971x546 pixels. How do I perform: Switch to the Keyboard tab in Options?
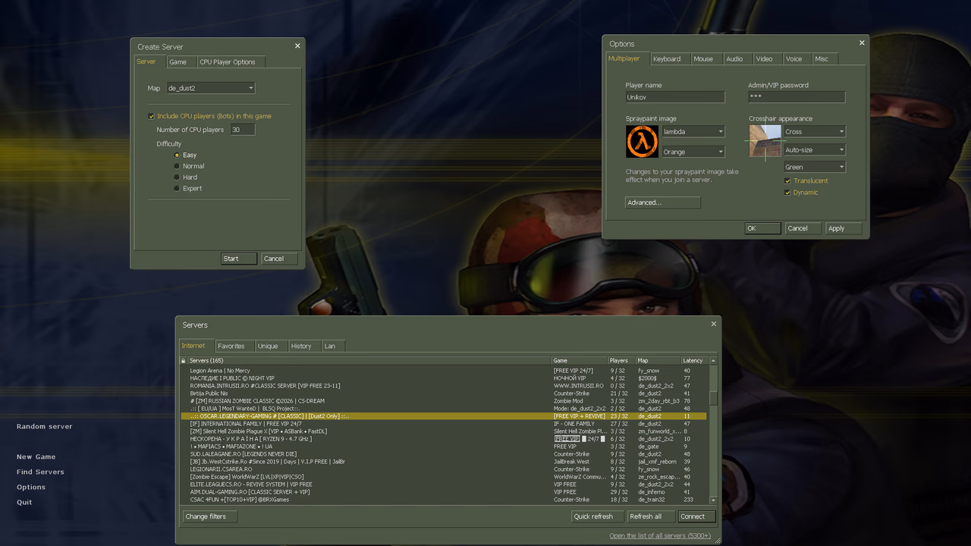click(x=668, y=59)
